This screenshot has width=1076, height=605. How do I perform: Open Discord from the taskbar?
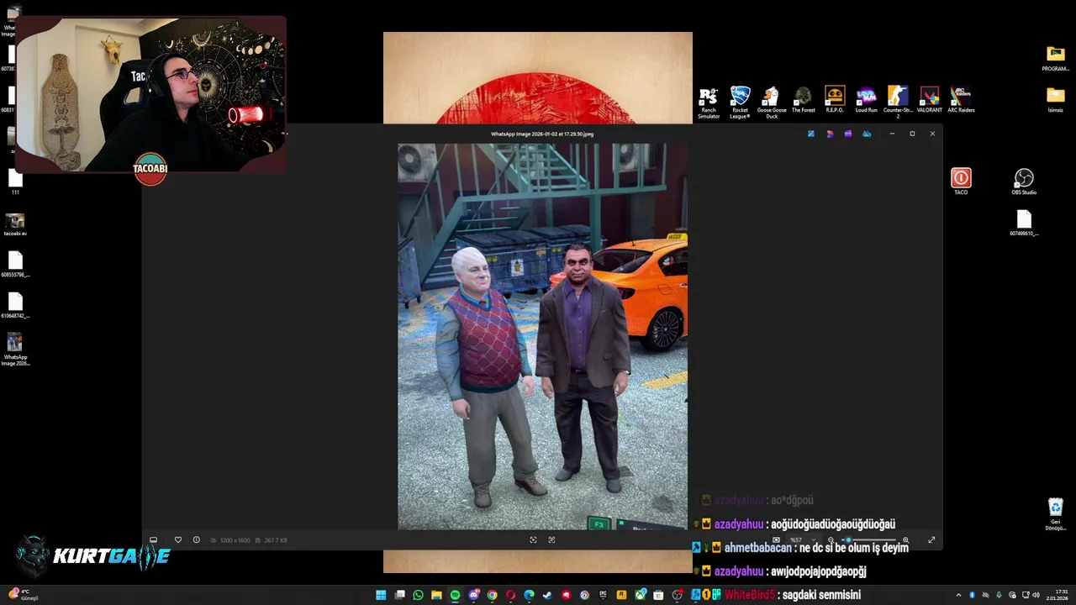click(474, 595)
